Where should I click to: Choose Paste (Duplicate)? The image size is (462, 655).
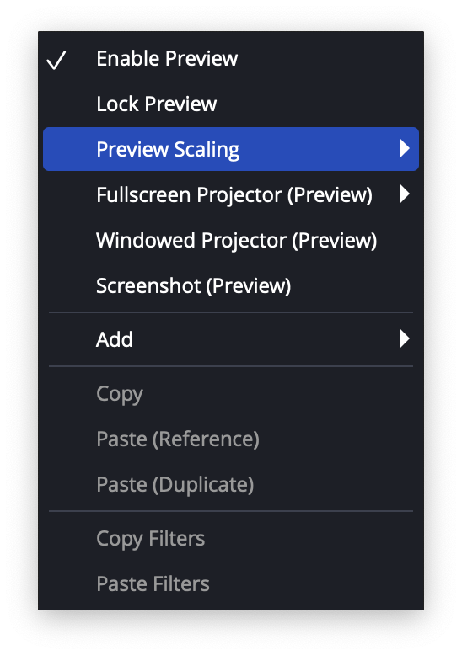click(x=231, y=485)
